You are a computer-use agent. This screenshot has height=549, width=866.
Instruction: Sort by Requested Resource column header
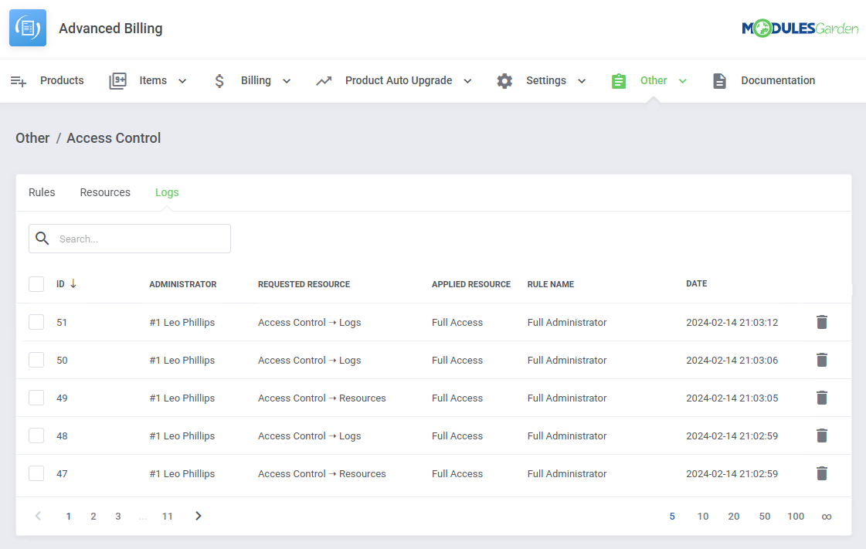tap(304, 284)
